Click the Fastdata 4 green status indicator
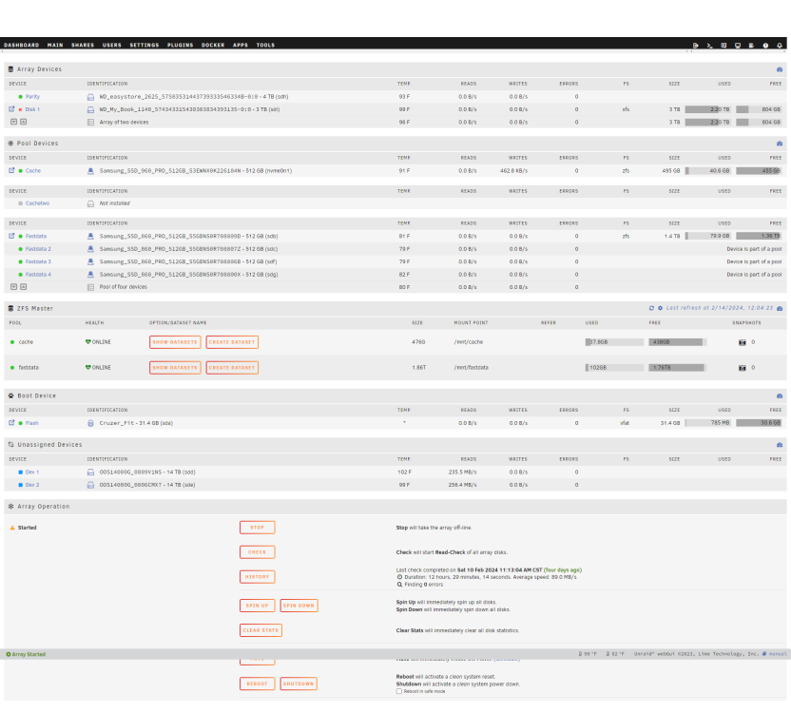 point(20,275)
